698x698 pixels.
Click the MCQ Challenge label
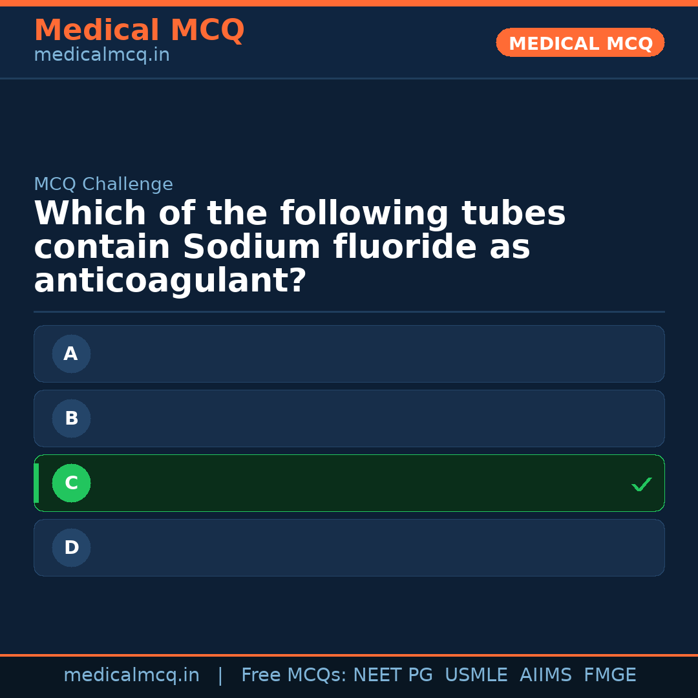pyautogui.click(x=103, y=185)
